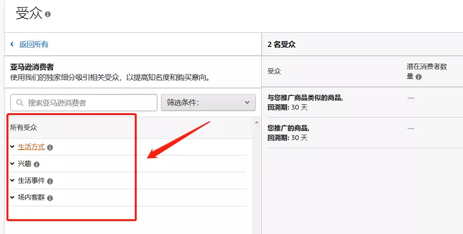Click the info icon next to 兴趣
Screen dimensions: 463x234
(36, 164)
